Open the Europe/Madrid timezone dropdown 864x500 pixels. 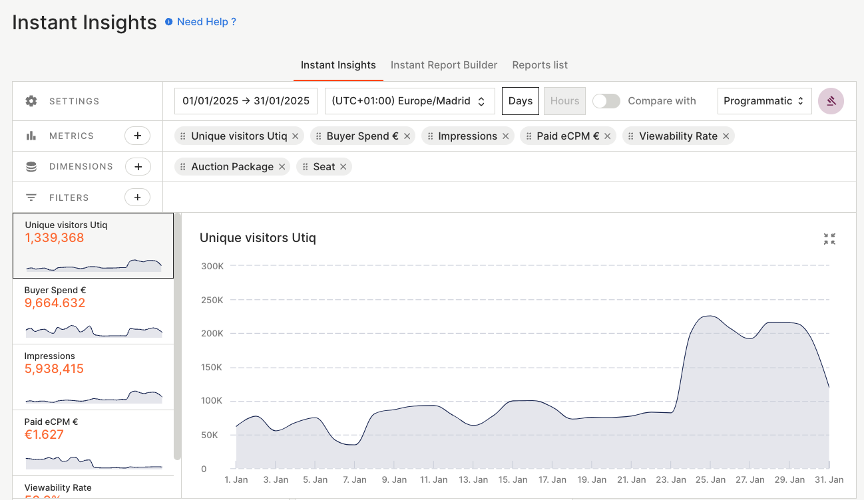coord(409,101)
